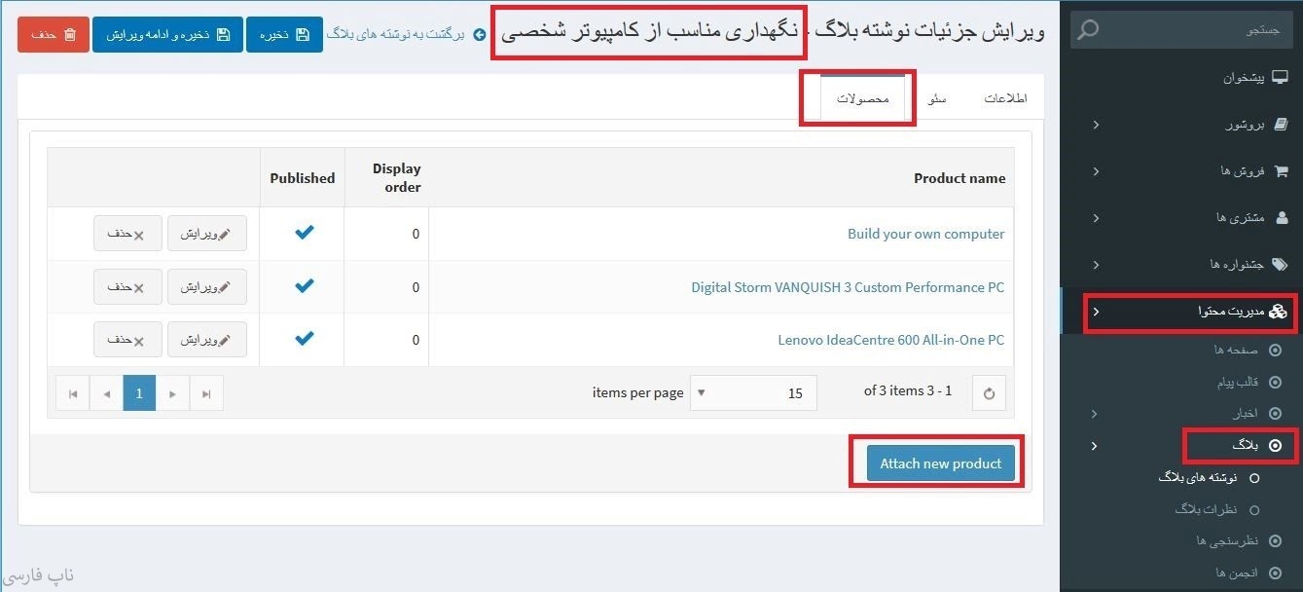Toggle Published check for Lenovo IdeaCentre row

[x=305, y=339]
